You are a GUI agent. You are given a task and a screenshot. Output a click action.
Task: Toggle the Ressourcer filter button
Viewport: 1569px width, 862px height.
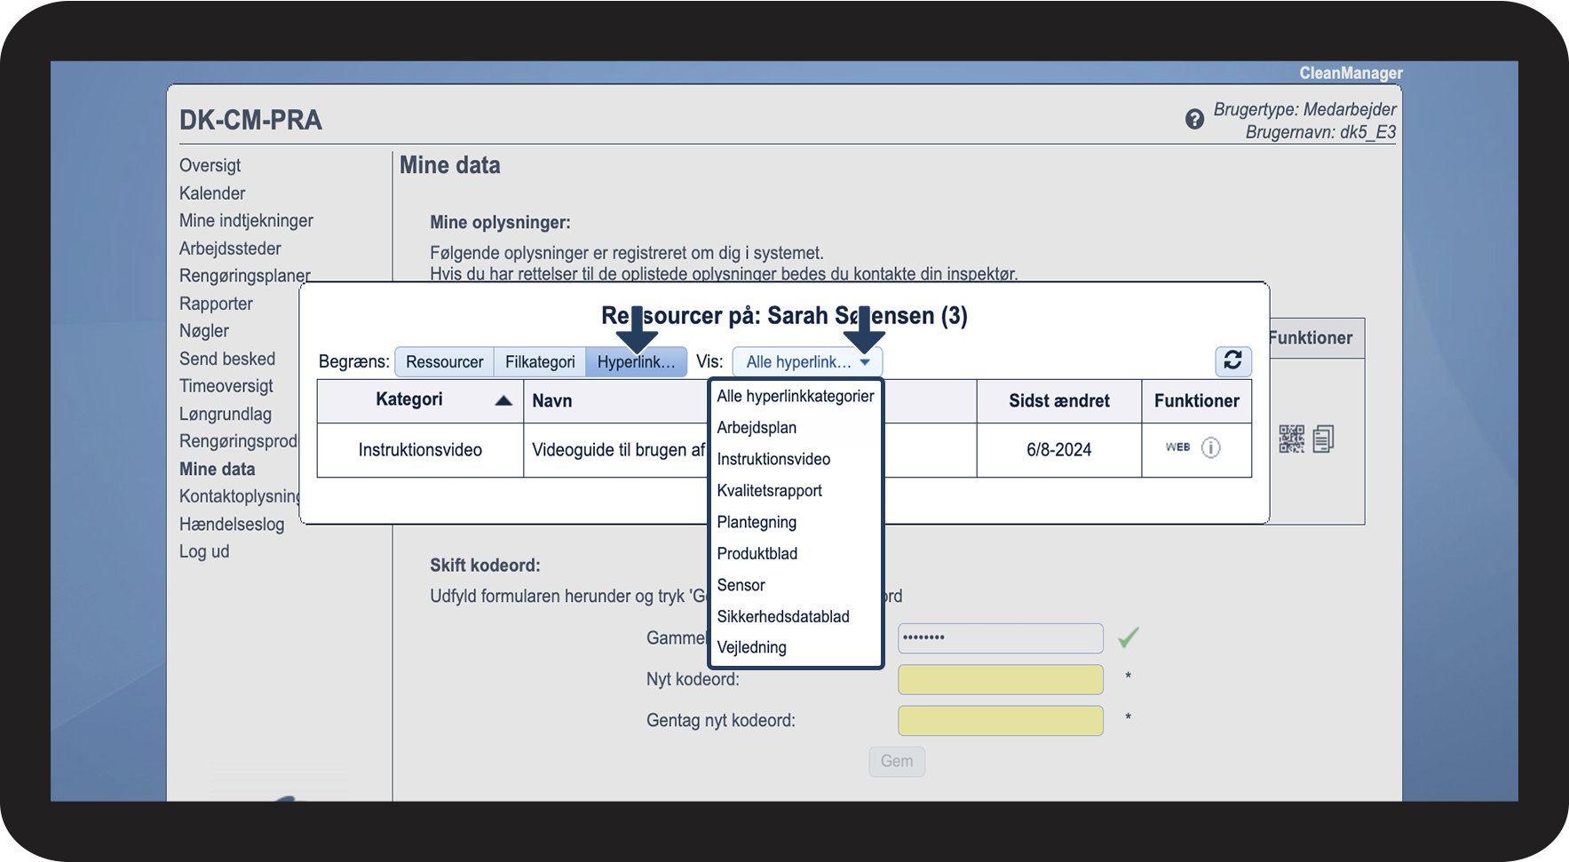tap(444, 362)
